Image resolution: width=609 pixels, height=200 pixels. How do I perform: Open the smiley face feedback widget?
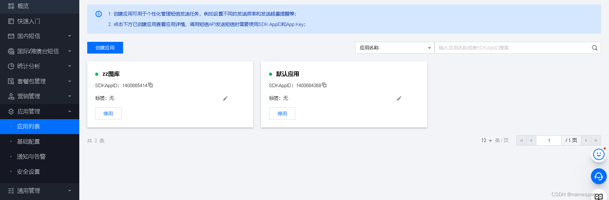599,155
